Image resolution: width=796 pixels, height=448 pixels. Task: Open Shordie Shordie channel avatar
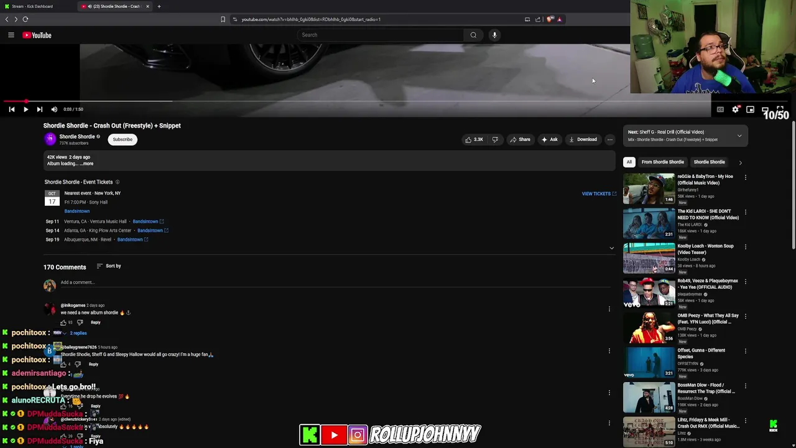click(50, 139)
